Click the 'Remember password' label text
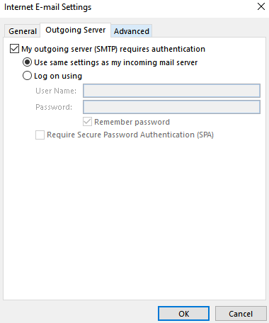This screenshot has height=323, width=269. [x=132, y=122]
